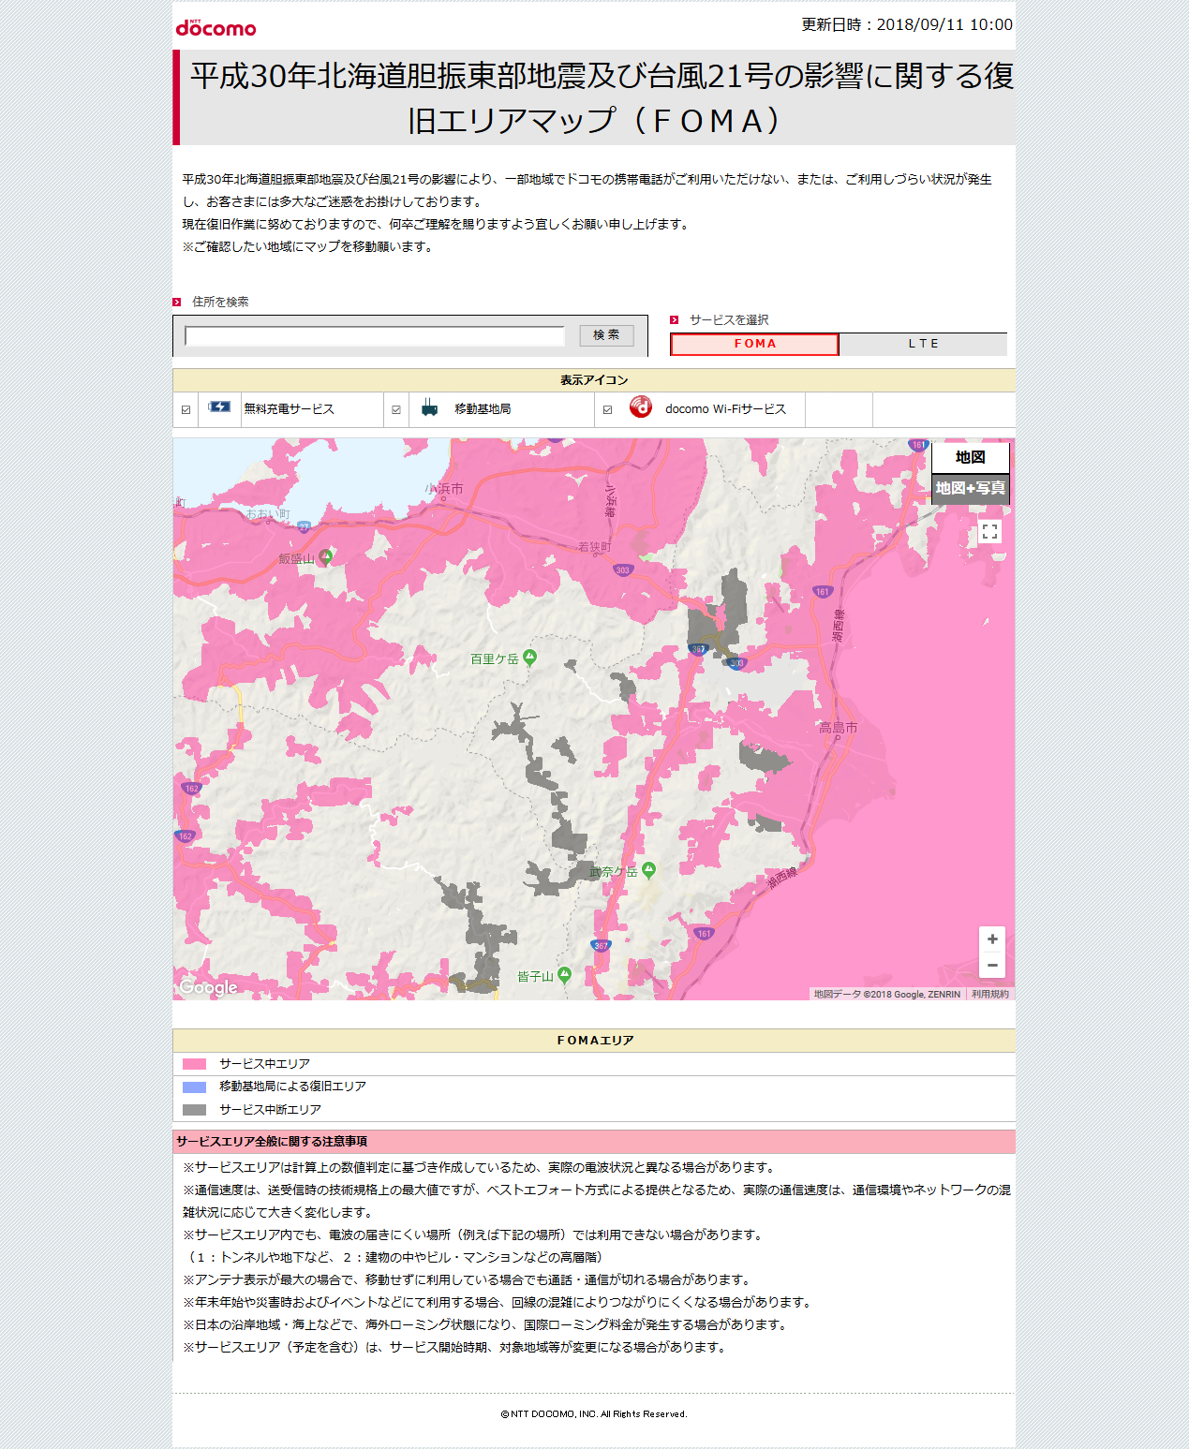The width and height of the screenshot is (1189, 1449).
Task: Click the docomo Wi-Fiサービス label
Action: [x=725, y=408]
